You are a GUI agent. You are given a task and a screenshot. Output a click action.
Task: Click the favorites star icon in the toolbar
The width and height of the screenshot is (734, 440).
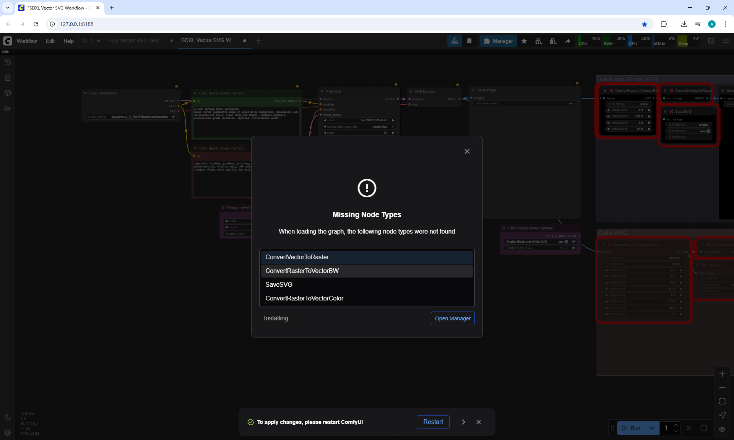coord(524,41)
